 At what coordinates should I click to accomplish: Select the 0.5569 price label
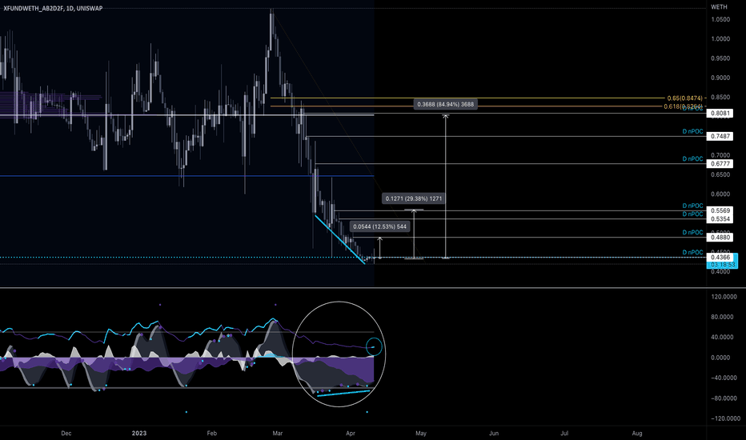(x=720, y=210)
